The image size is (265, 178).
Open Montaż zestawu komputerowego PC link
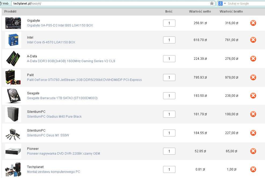(54, 172)
